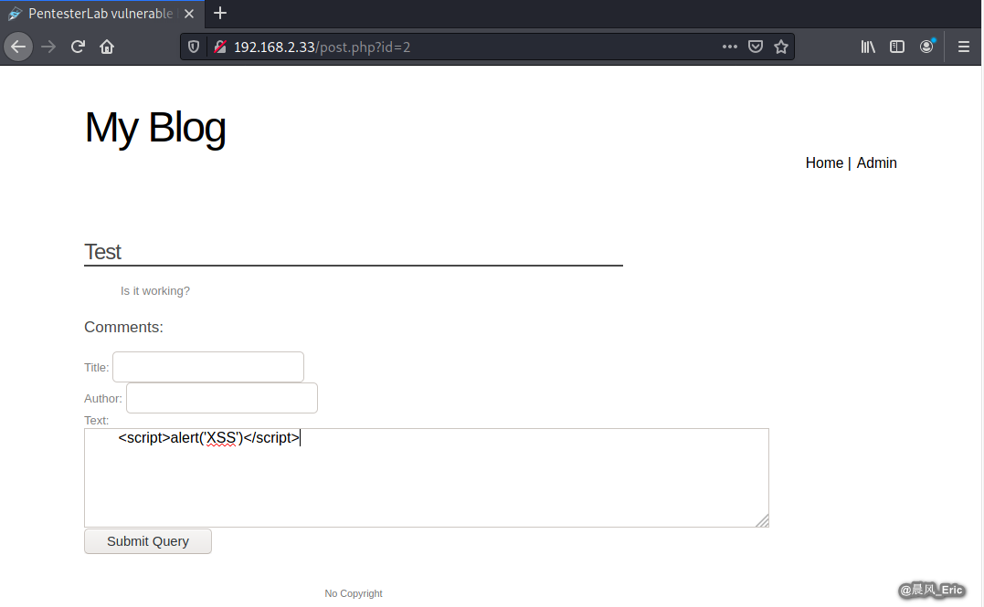984x607 pixels.
Task: Click the Submit Query button
Action: click(x=148, y=541)
